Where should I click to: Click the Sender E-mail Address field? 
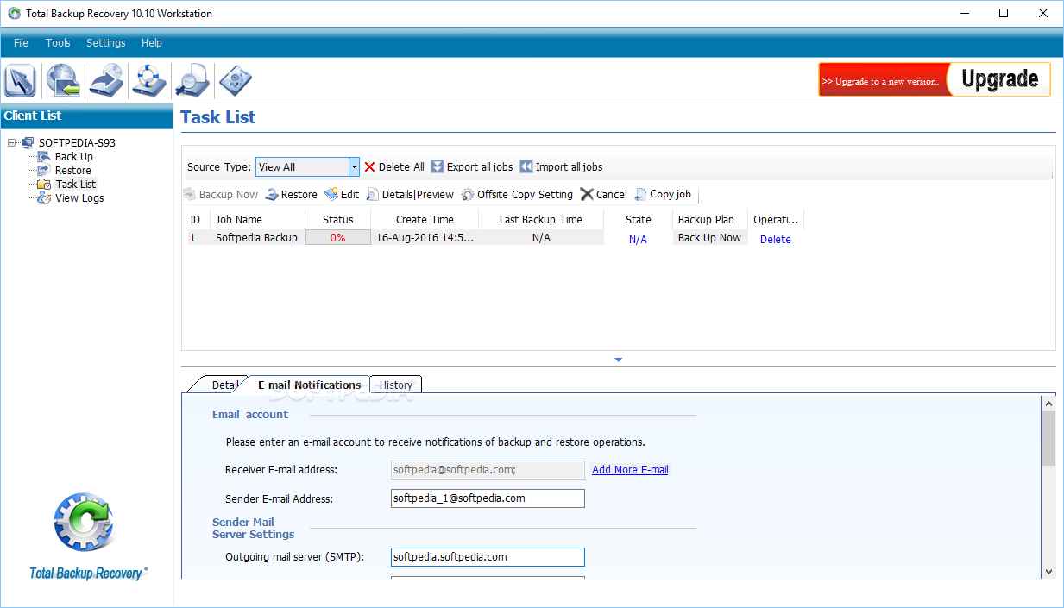tap(488, 498)
